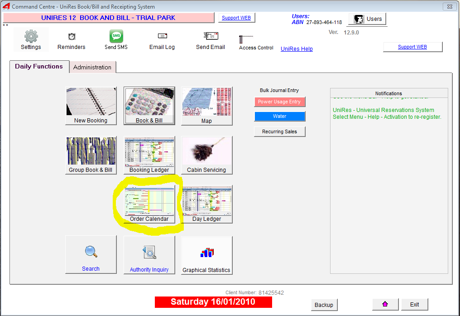
Task: Click the pink home arrow button
Action: tap(385, 304)
